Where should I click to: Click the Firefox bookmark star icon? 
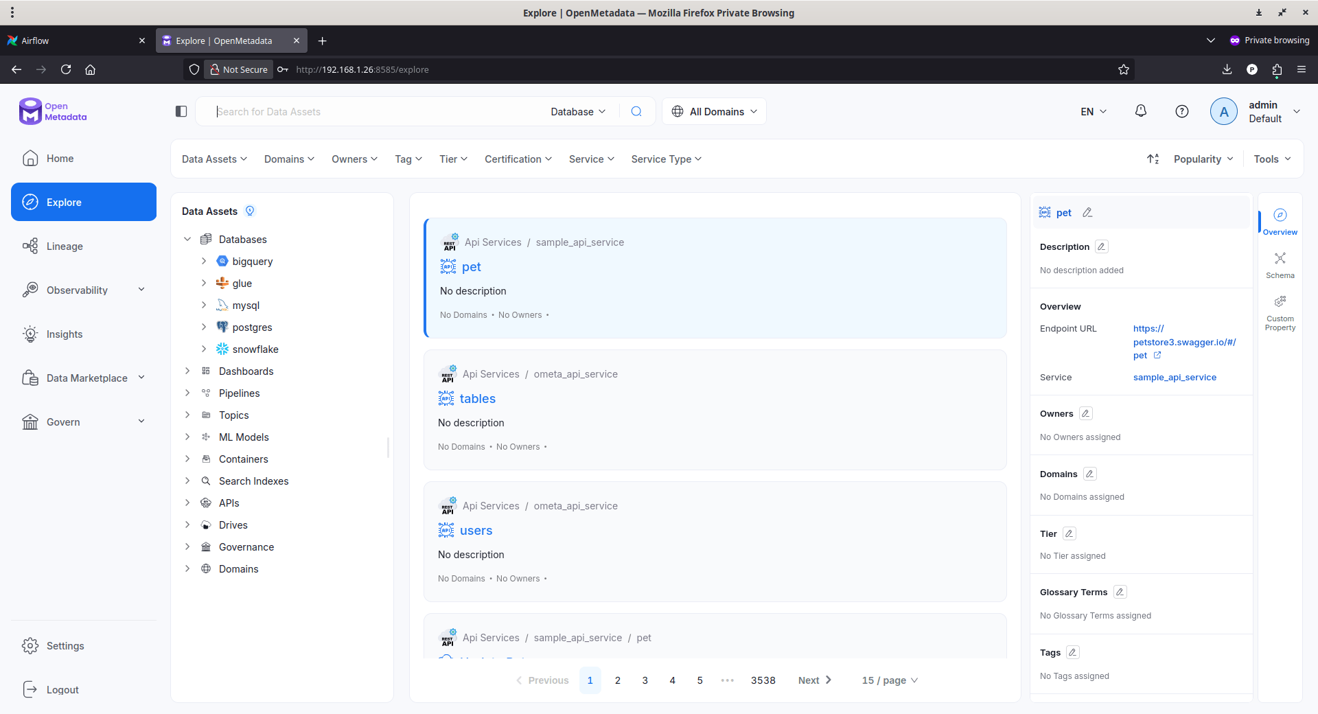click(x=1124, y=69)
